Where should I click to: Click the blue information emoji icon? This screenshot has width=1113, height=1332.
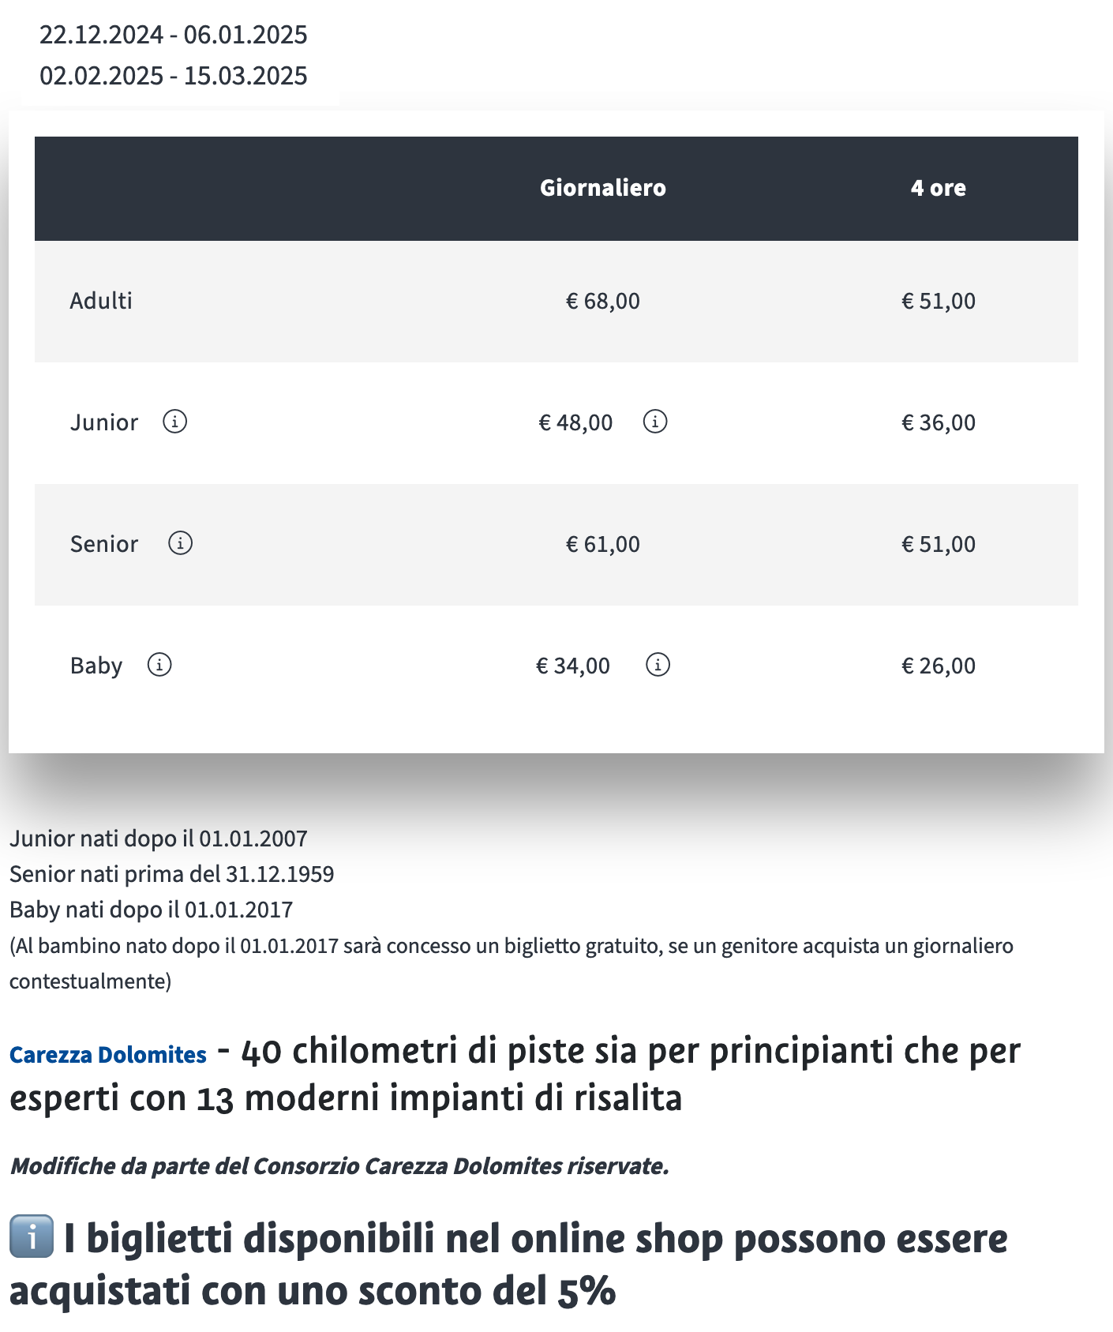[32, 1236]
